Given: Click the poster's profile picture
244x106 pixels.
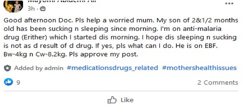Looking at the screenshot, I should point(11,6).
